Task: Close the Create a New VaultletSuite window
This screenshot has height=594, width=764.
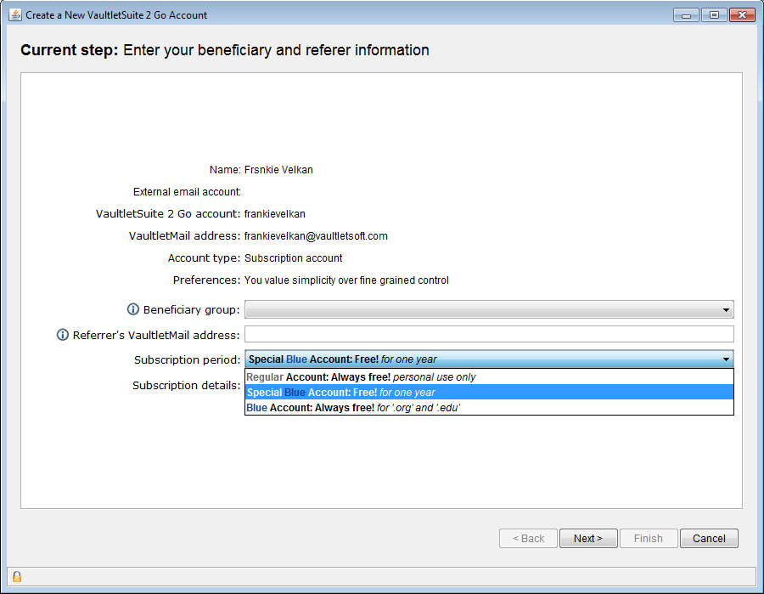Action: tap(742, 15)
